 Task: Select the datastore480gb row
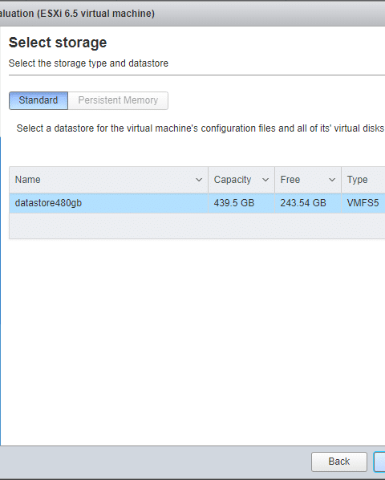tap(197, 203)
